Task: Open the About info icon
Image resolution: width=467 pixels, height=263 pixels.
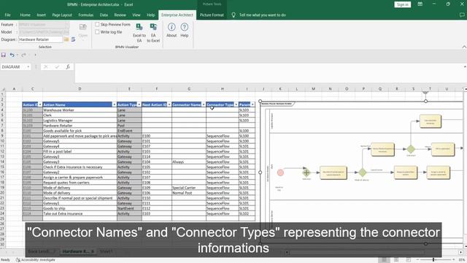Action: pos(171,27)
